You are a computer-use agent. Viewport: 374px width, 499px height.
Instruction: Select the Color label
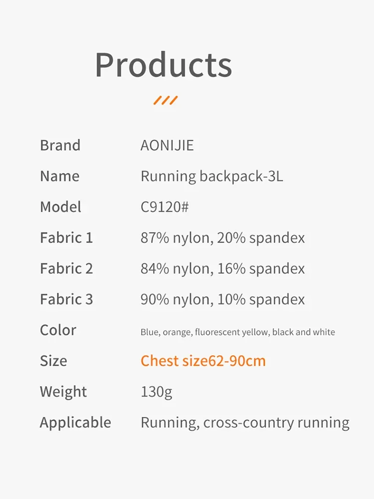pyautogui.click(x=58, y=330)
